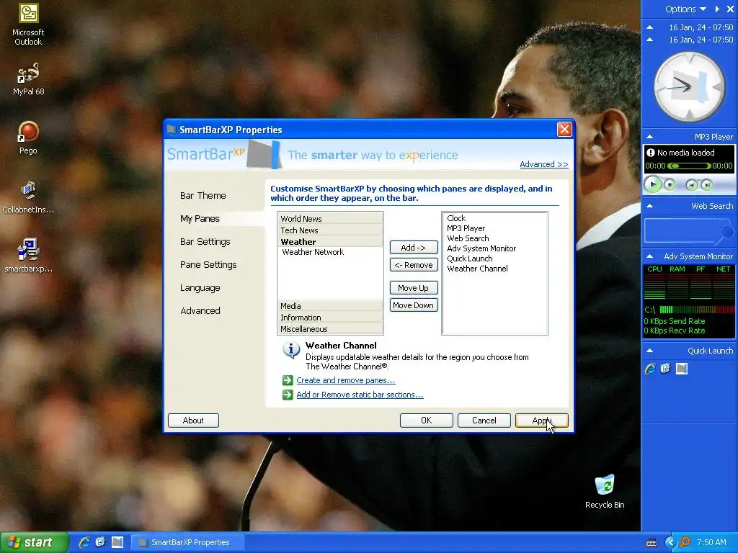This screenshot has height=553, width=738.
Task: Click the Web Search input box
Action: 680,230
